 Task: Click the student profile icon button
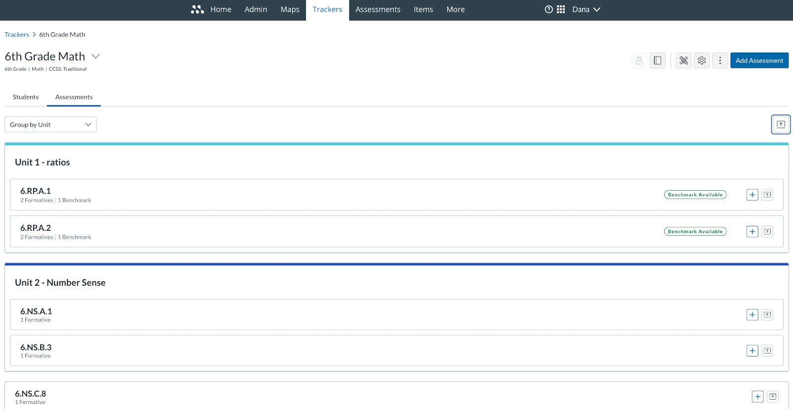click(639, 60)
